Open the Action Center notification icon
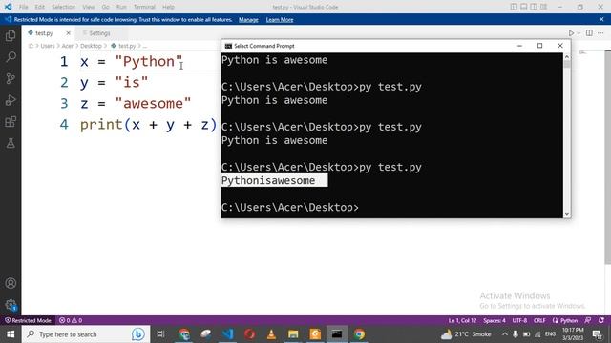 (598, 334)
